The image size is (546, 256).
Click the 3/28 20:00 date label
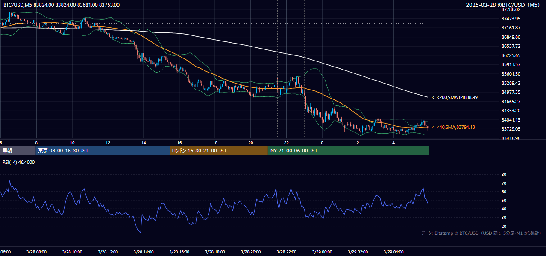pos(251,252)
